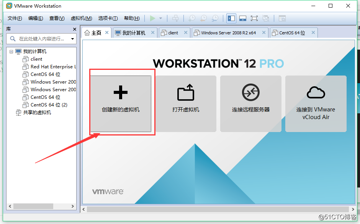This screenshot has width=360, height=224.
Task: Click the take snapshot clock icon
Action: click(x=192, y=18)
